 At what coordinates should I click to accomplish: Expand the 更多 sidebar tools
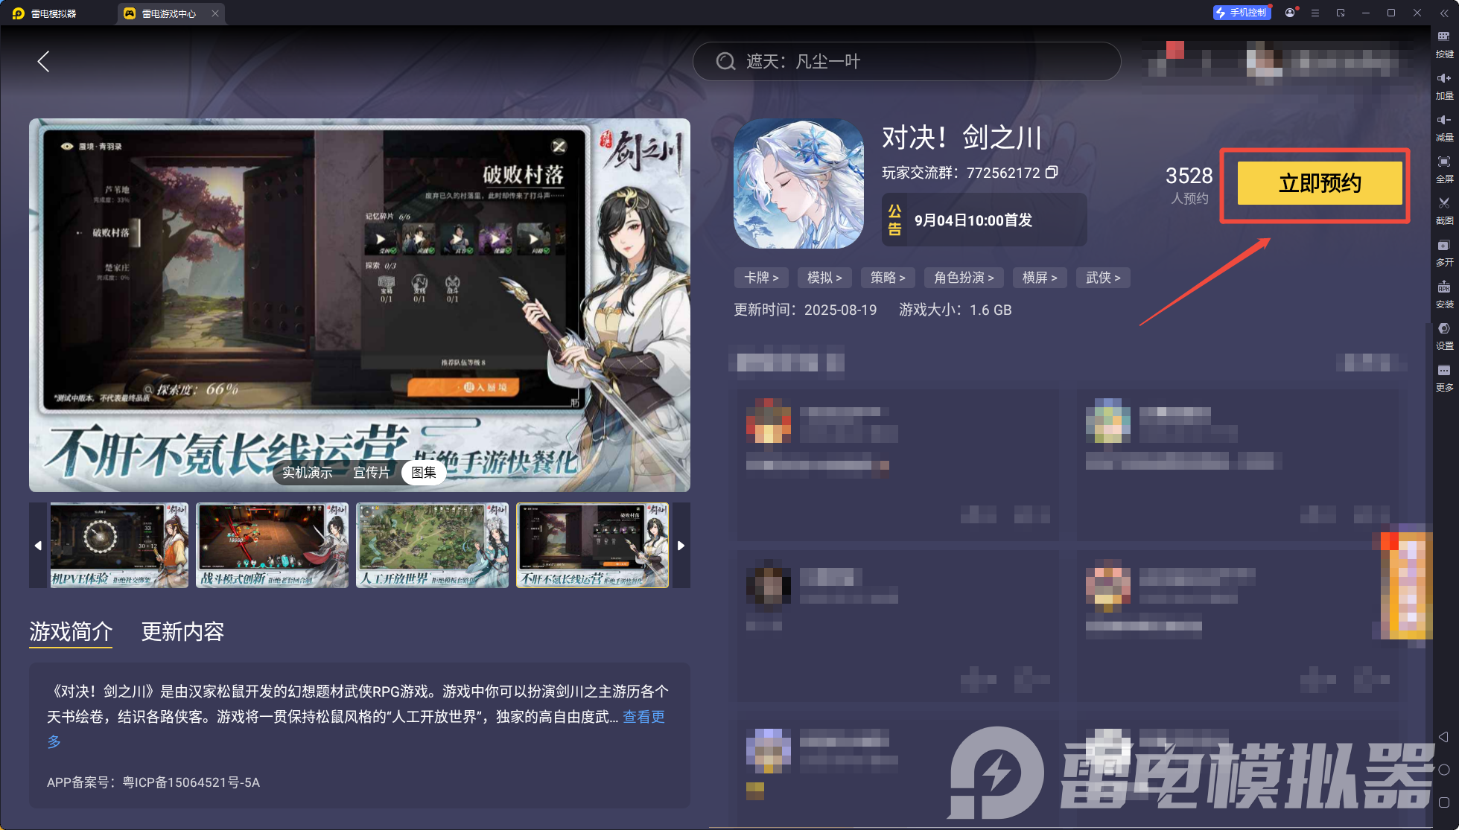[x=1444, y=376]
